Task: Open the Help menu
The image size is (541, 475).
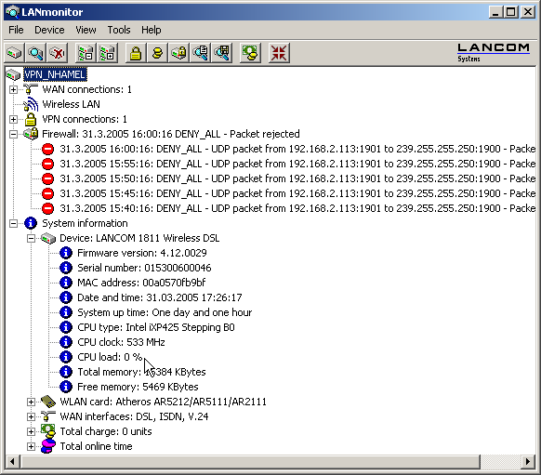Action: [x=152, y=30]
